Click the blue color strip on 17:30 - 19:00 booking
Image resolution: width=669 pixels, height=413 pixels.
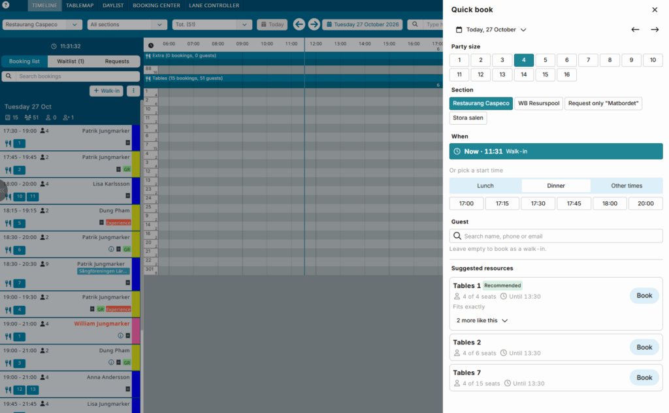click(136, 137)
